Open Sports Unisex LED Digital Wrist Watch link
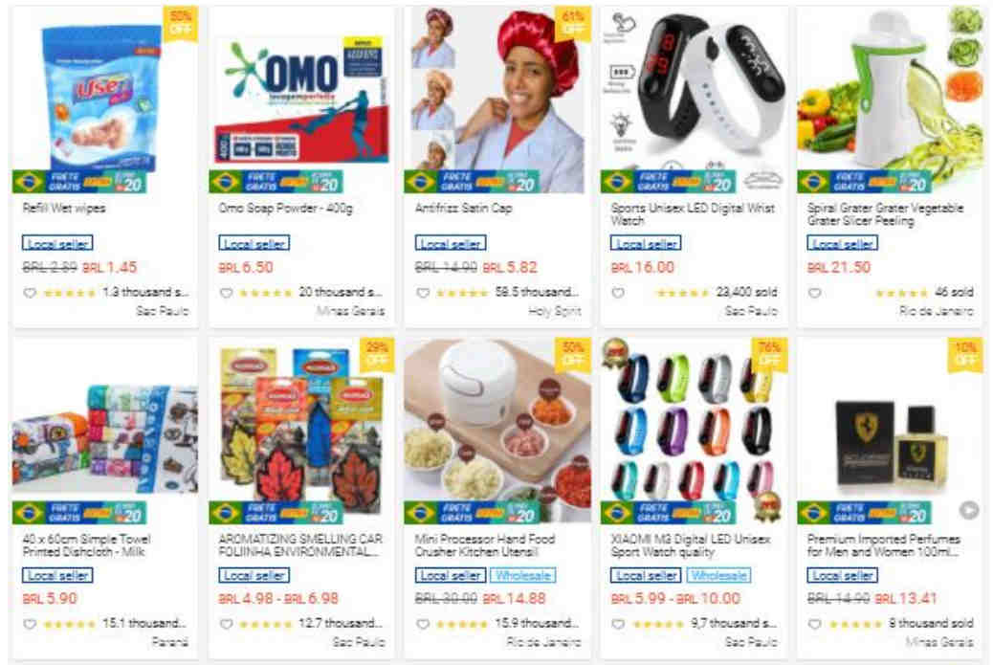 click(x=693, y=214)
